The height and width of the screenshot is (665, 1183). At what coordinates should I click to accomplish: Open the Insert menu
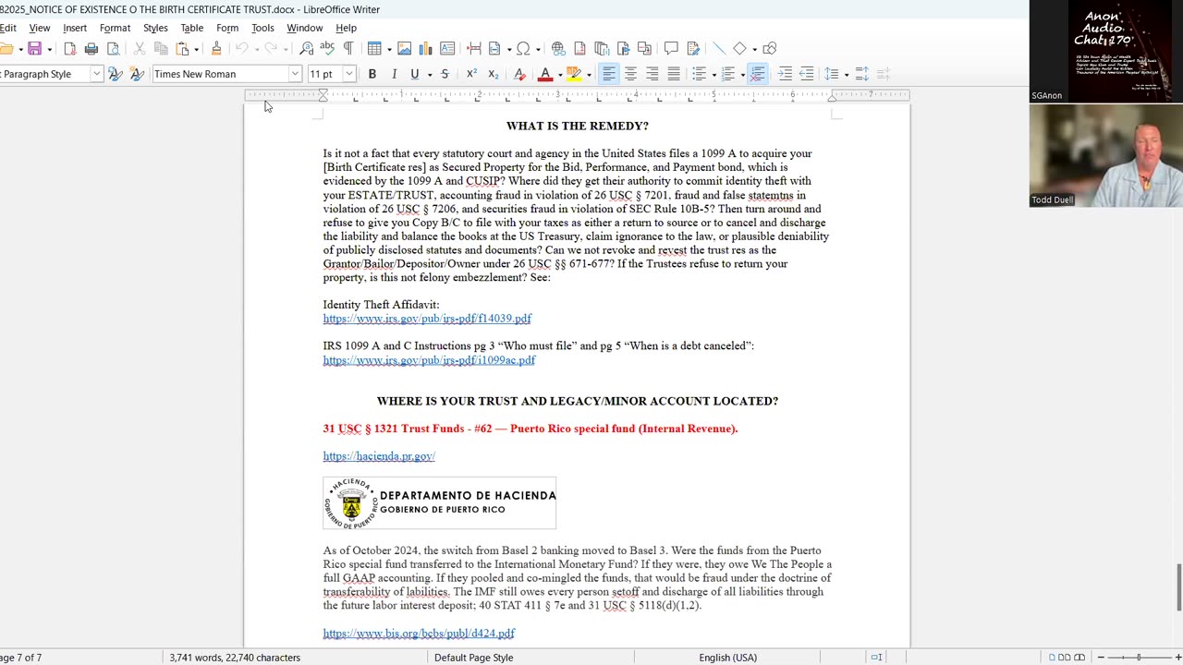pos(75,28)
